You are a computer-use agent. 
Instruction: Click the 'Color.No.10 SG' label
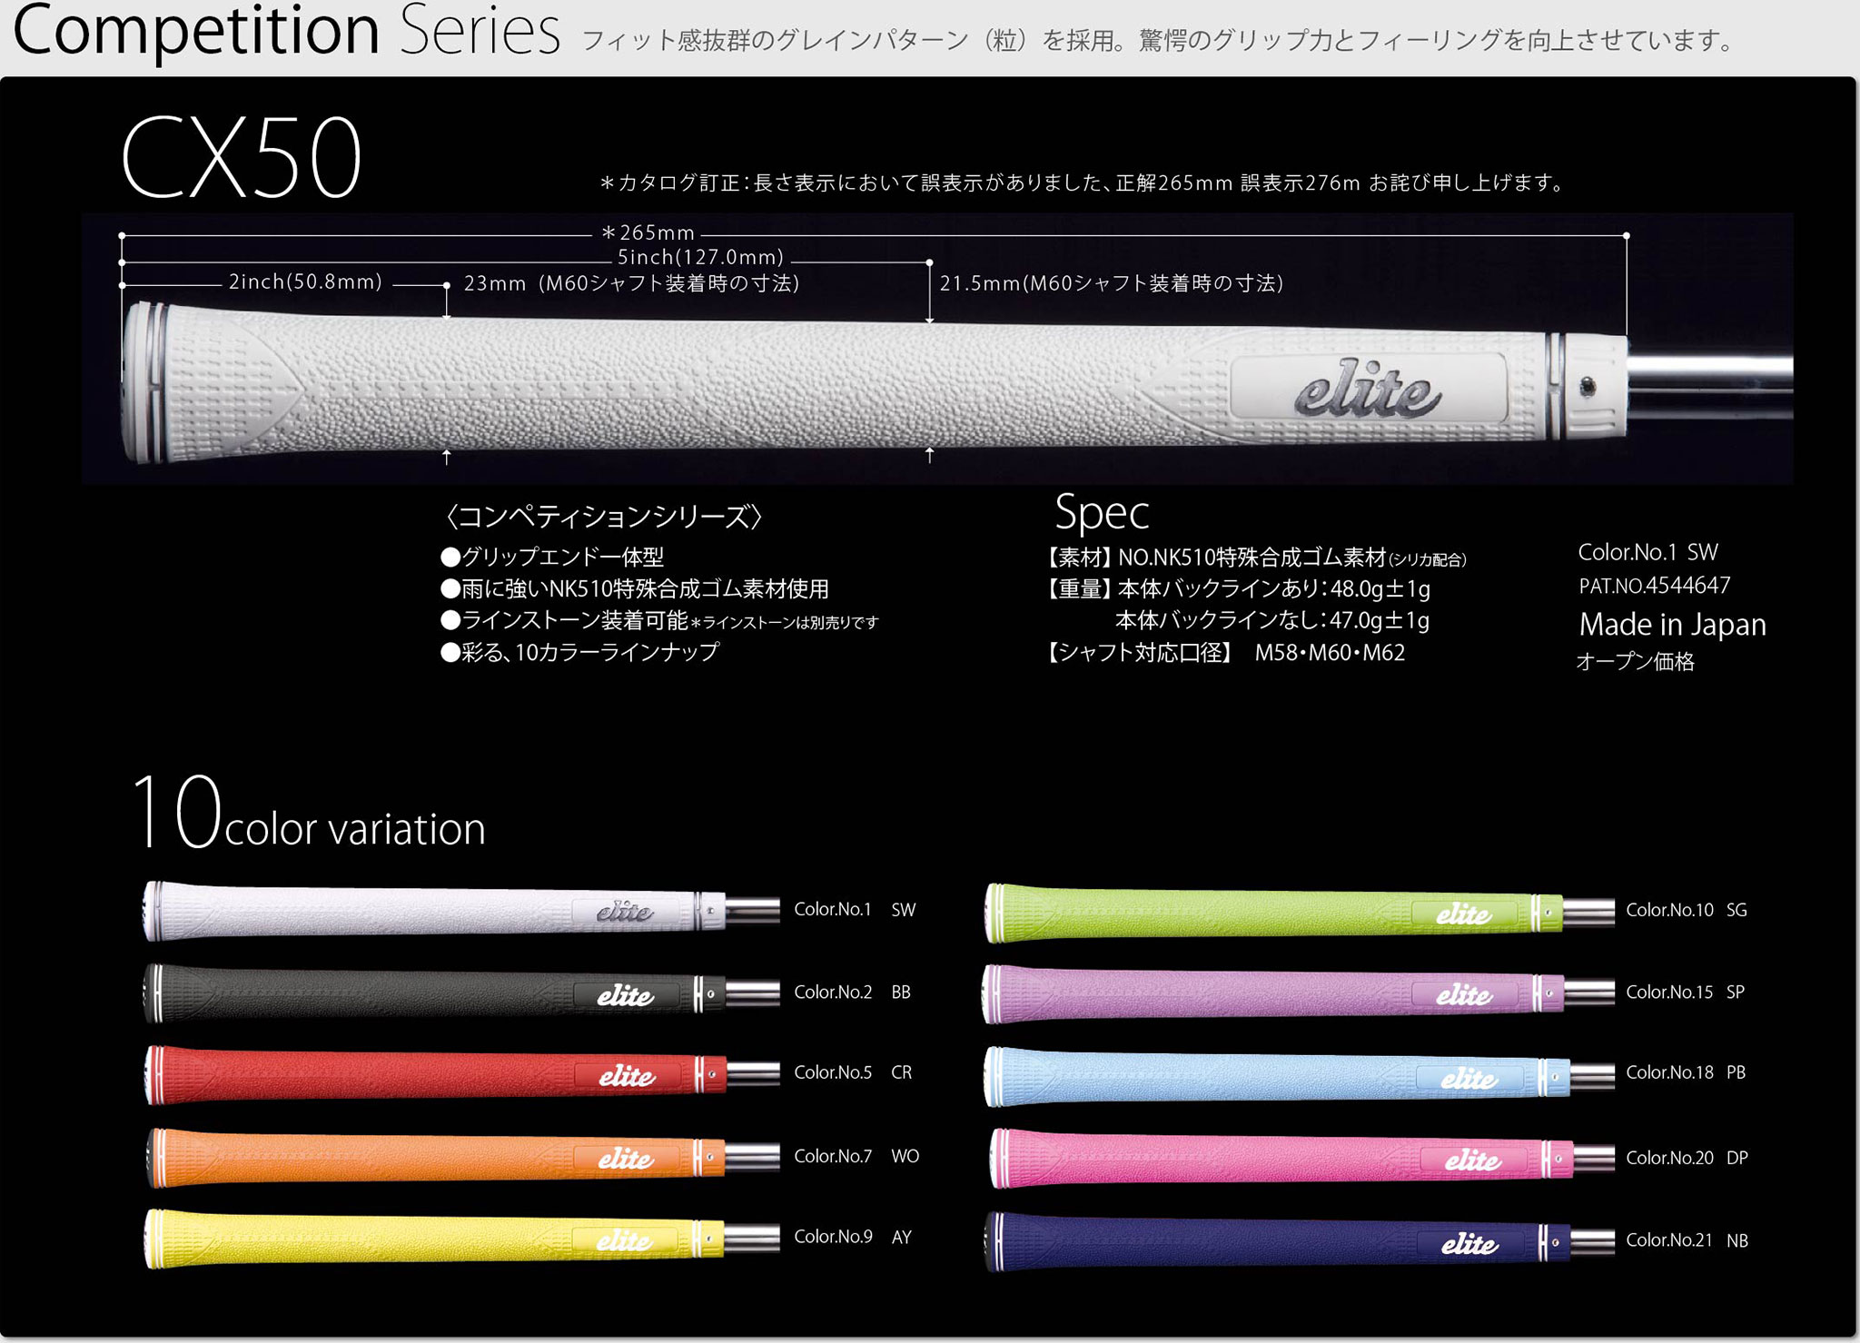pos(1687,910)
